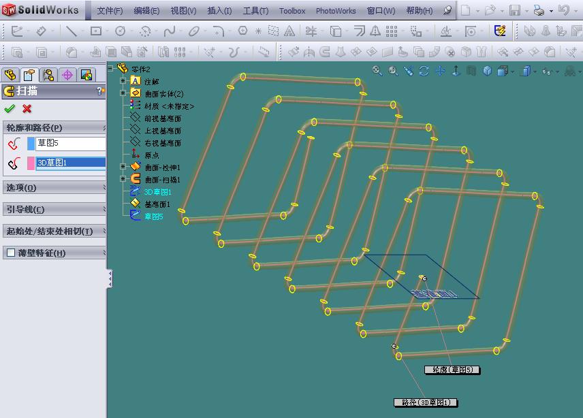
Task: Open the 文件(F) menu
Action: click(110, 11)
